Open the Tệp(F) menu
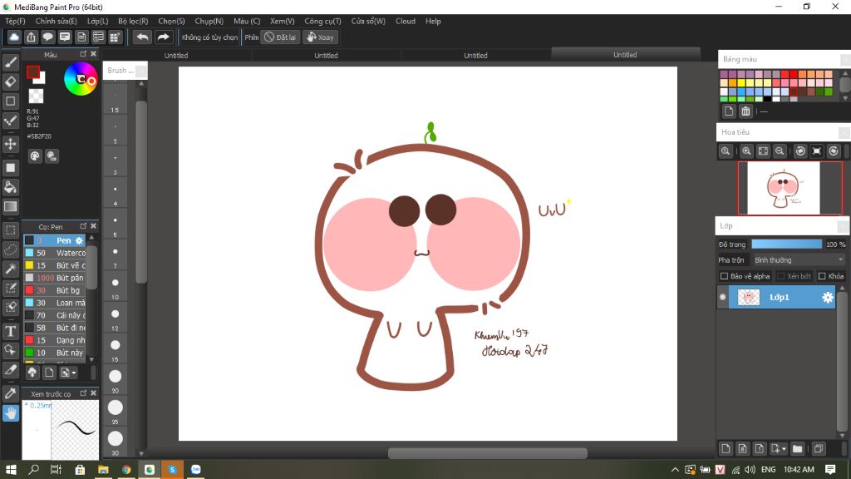 coord(15,21)
